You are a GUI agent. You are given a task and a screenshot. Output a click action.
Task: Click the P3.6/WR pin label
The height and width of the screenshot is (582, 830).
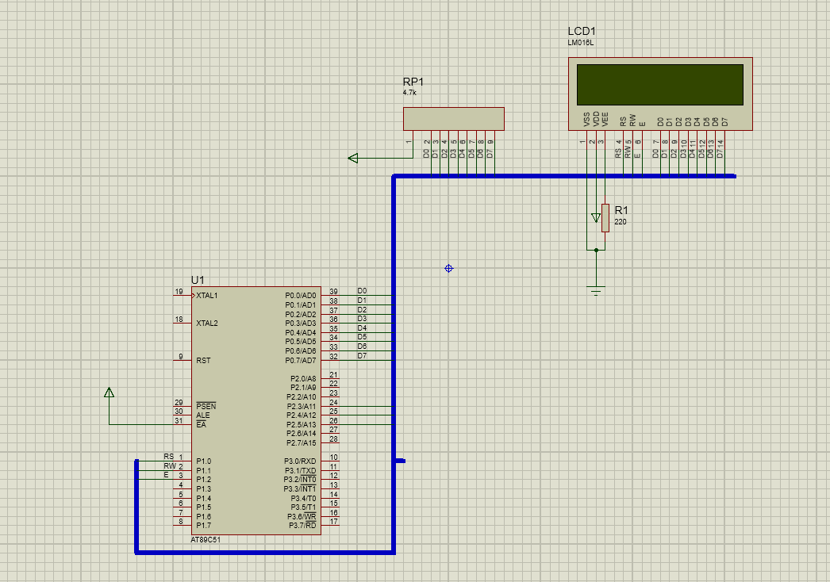click(x=302, y=516)
